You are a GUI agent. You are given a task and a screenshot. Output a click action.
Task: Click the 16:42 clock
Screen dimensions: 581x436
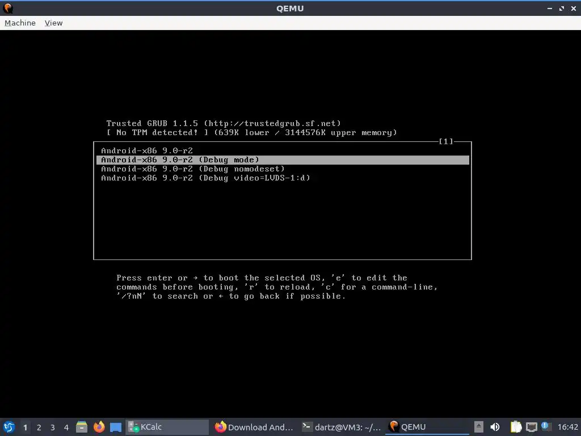click(x=567, y=427)
